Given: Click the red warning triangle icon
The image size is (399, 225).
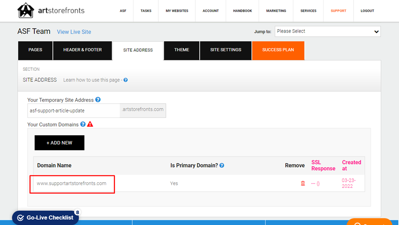Looking at the screenshot, I should point(90,124).
